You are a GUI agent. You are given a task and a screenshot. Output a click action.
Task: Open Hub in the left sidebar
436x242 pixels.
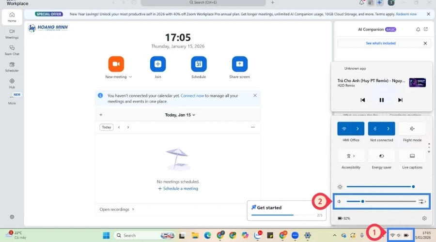coord(12,83)
